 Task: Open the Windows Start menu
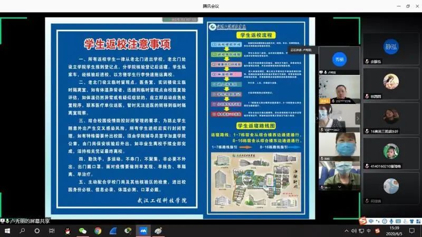[x=7, y=231]
